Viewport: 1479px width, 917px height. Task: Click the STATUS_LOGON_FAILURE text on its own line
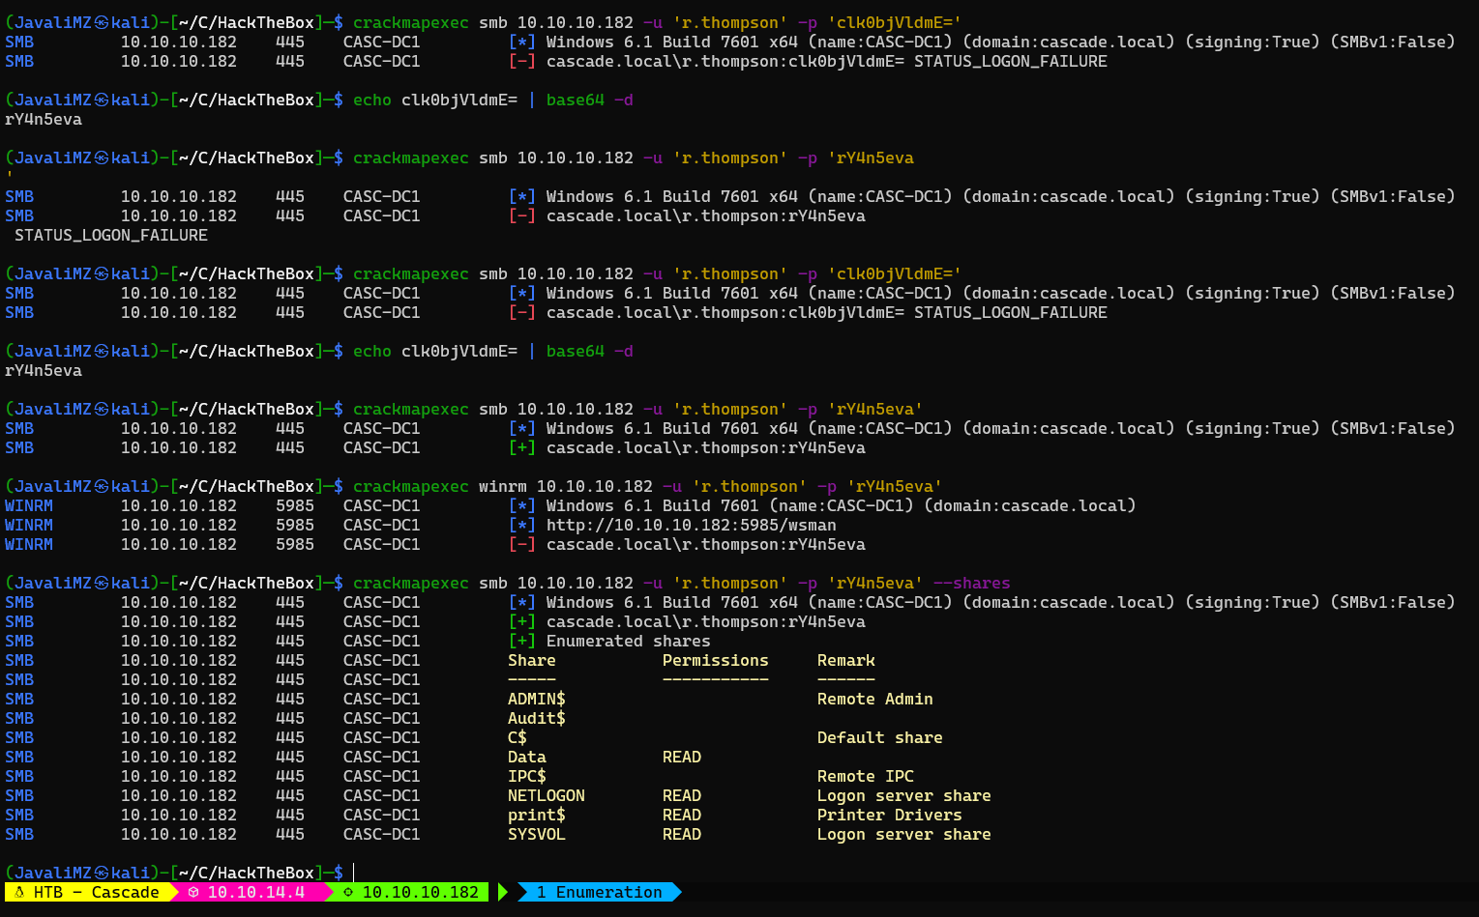coord(111,235)
